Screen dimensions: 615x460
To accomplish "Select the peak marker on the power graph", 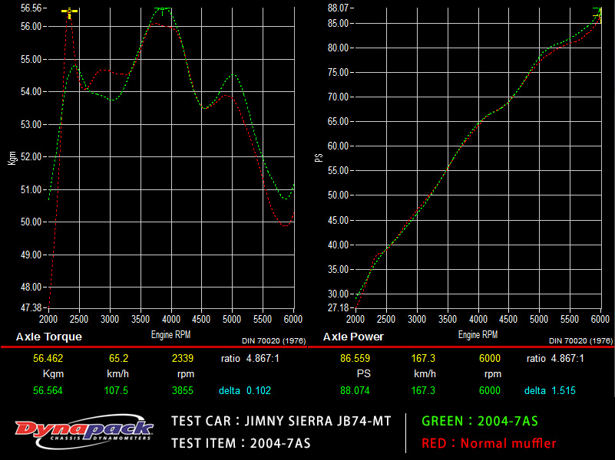I will coord(598,15).
